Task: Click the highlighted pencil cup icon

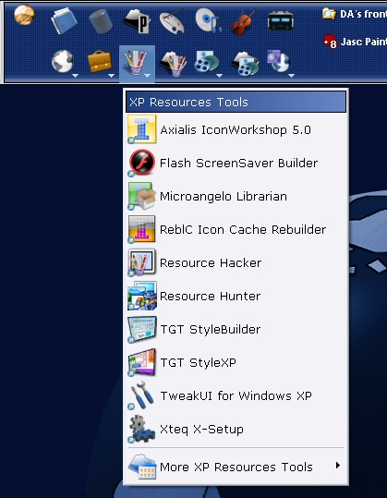Action: [x=136, y=62]
